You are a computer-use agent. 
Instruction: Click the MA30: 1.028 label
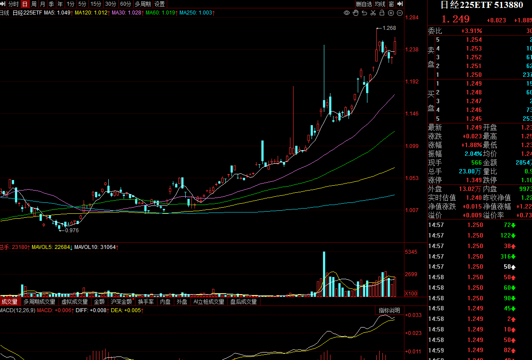point(128,13)
